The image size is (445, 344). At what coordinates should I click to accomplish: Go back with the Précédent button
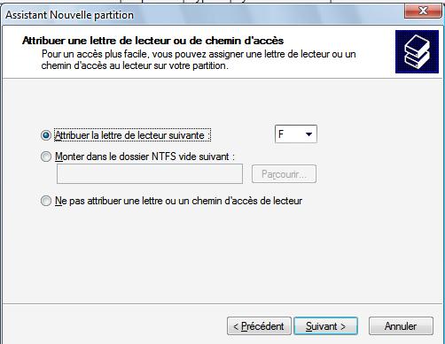click(x=259, y=326)
